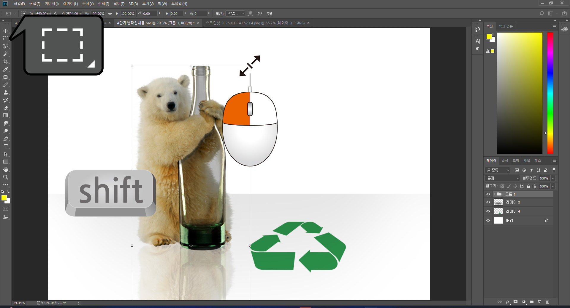Select the Rectangle shape tool
The height and width of the screenshot is (308, 570).
click(6, 162)
